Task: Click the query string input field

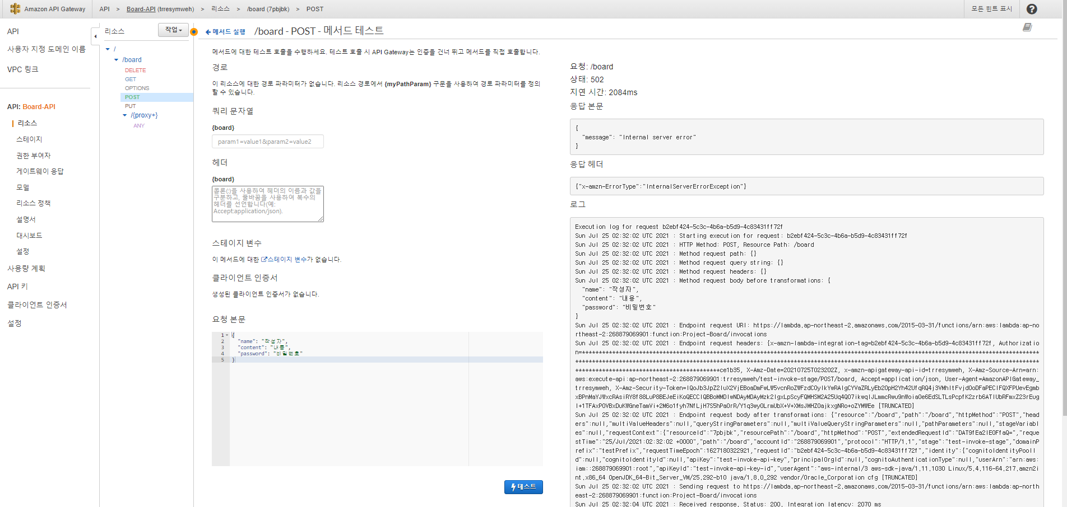Action: (x=267, y=142)
